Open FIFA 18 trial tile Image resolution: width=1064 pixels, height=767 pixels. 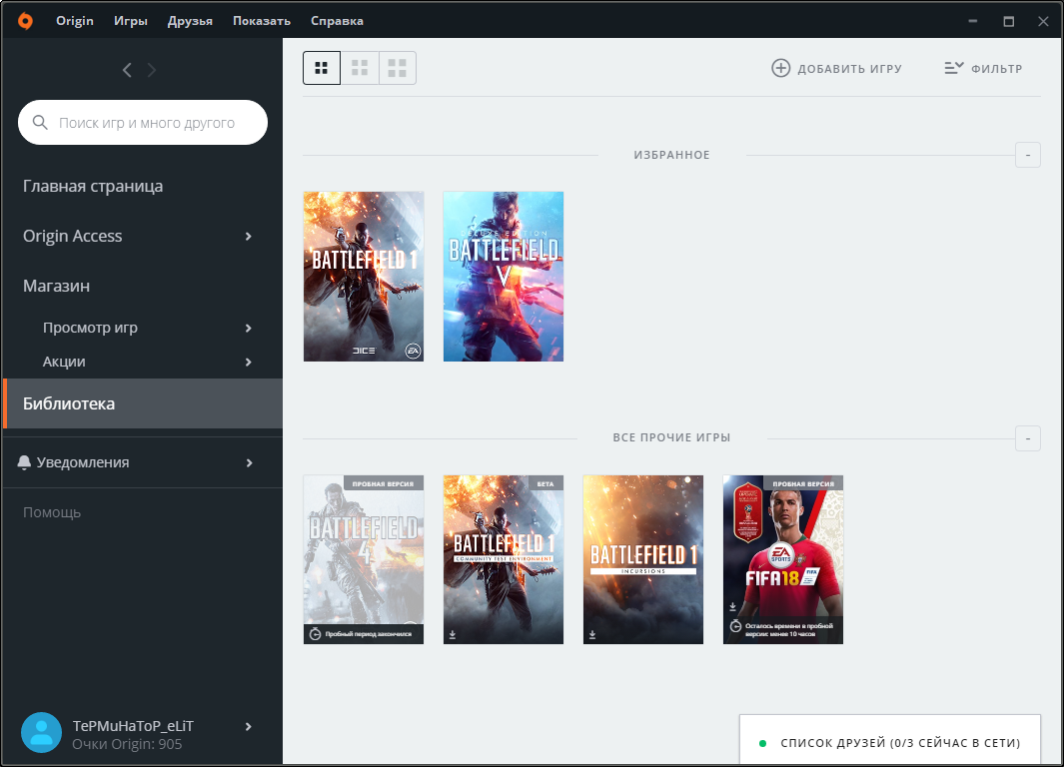[x=782, y=559]
